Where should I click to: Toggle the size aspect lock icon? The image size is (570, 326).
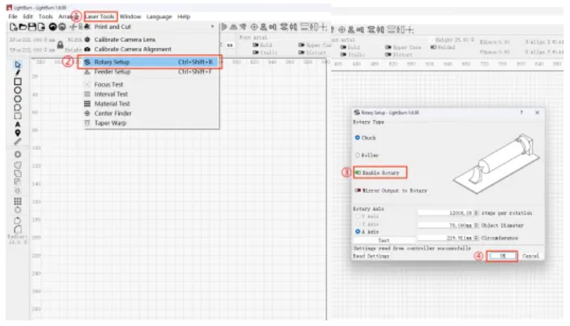click(x=61, y=44)
